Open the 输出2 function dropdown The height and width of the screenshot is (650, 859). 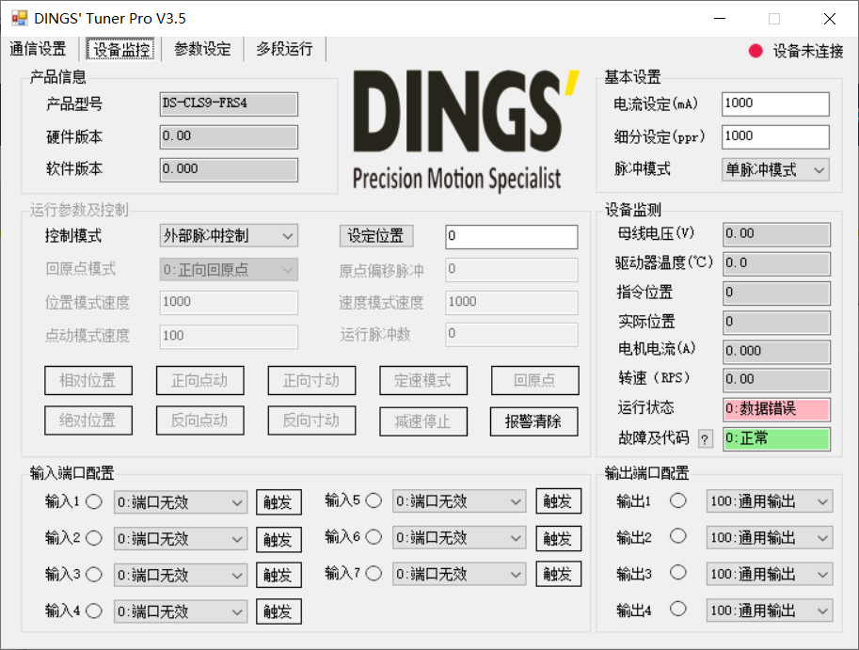click(770, 538)
